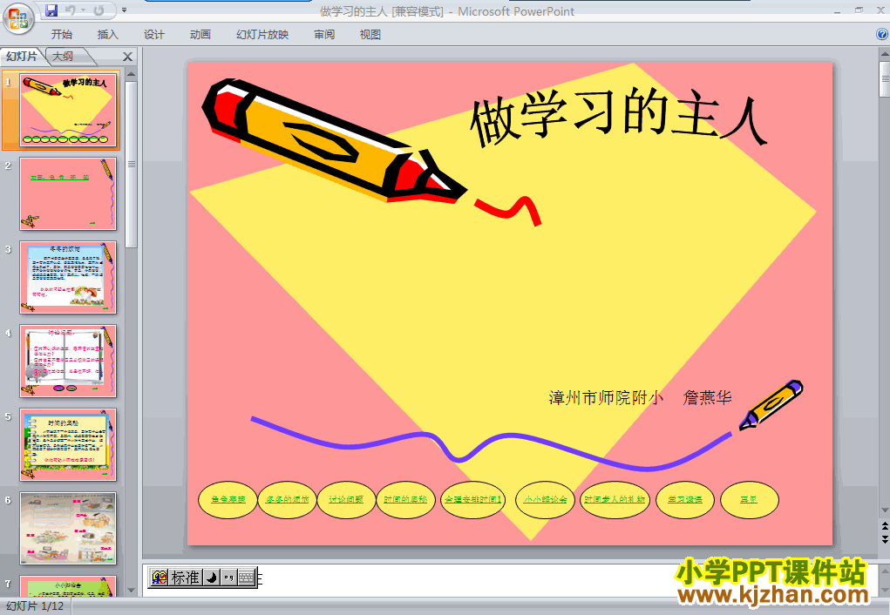
Task: Click the 再见 oval link
Action: point(750,500)
